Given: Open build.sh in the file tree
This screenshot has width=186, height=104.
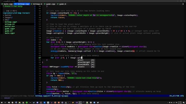Looking at the screenshot, I should (x=10, y=26).
